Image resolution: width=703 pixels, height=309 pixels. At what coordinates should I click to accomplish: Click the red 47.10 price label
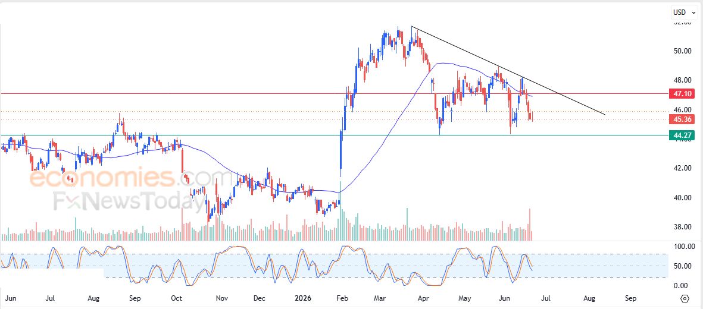pos(682,94)
